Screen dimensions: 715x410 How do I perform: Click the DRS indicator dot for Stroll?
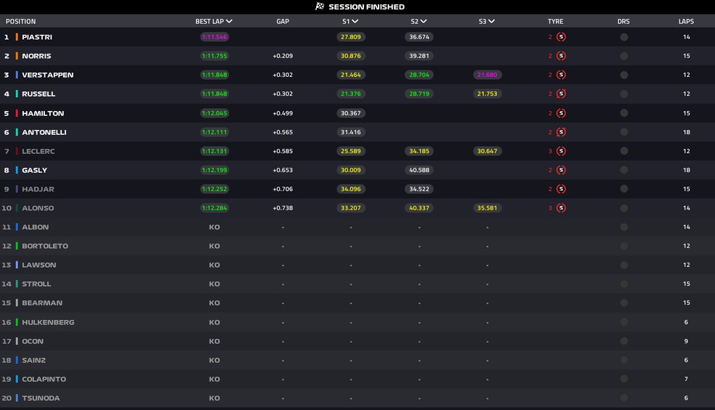tap(623, 284)
